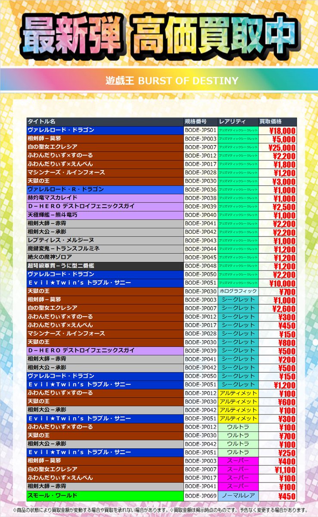Click the ¥600 price

(287, 402)
